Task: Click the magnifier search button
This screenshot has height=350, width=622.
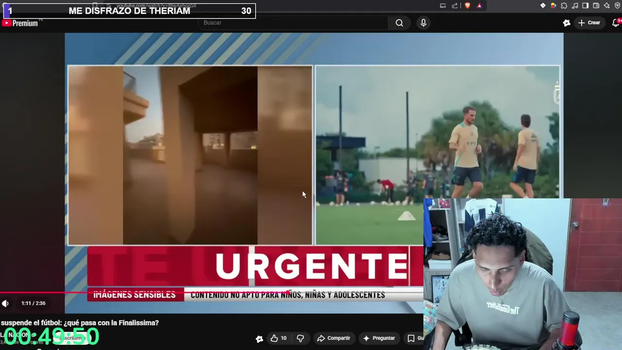Action: [399, 23]
